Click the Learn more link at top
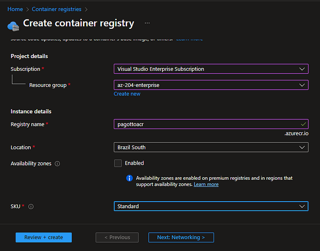This screenshot has height=251, width=320. pyautogui.click(x=189, y=39)
